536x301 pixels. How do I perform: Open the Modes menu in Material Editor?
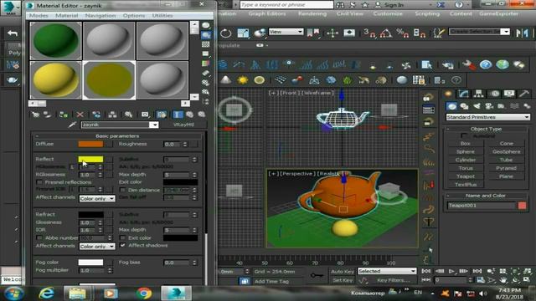pyautogui.click(x=39, y=15)
